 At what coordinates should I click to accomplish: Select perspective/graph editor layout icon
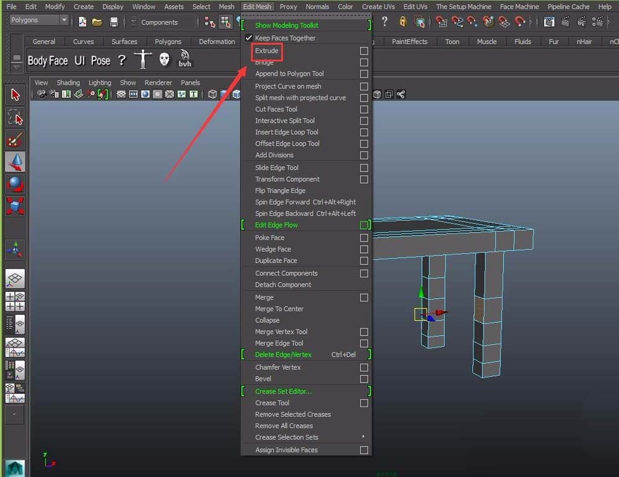click(x=15, y=347)
